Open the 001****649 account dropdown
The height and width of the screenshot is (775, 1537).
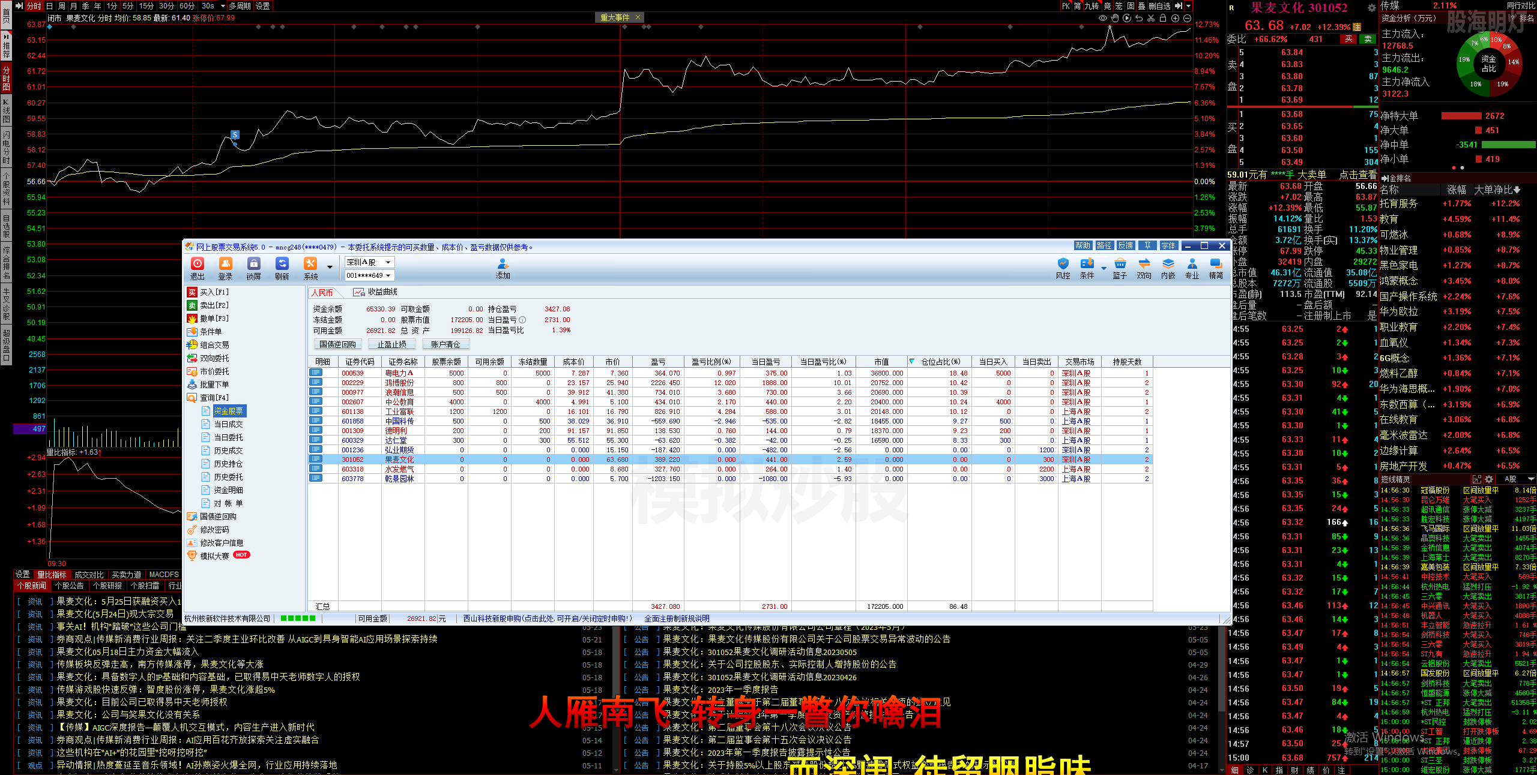click(369, 275)
